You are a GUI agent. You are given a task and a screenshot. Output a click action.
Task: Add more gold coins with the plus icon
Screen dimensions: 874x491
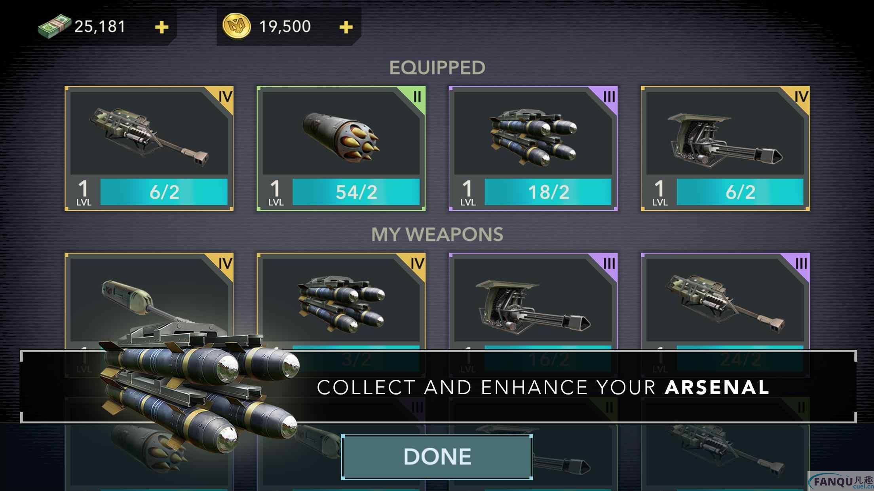[346, 27]
